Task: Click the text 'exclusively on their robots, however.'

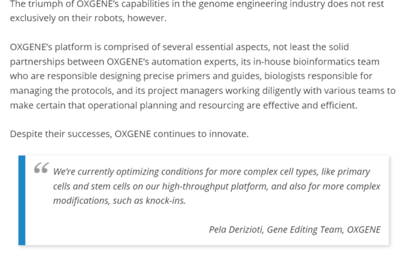Action: pos(88,18)
